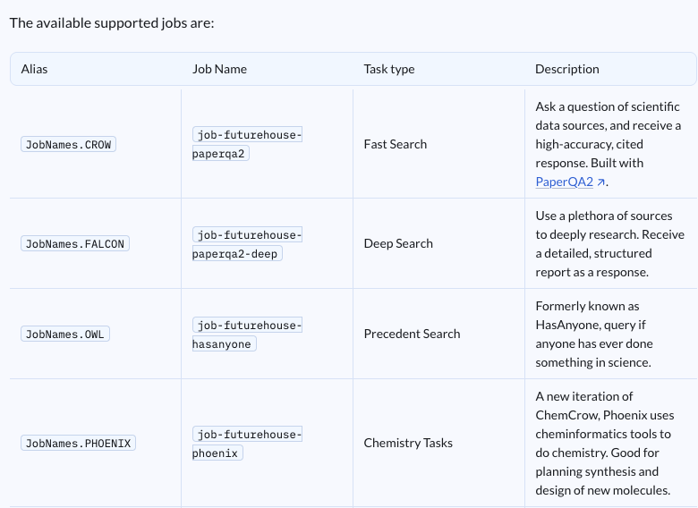The width and height of the screenshot is (698, 508).
Task: Click the Deep Search task type cell
Action: coord(398,243)
